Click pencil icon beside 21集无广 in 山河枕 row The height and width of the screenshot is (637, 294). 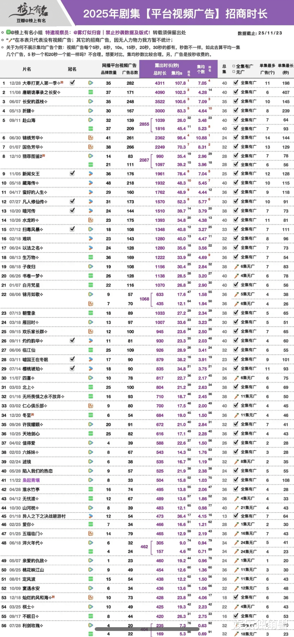tap(236, 508)
